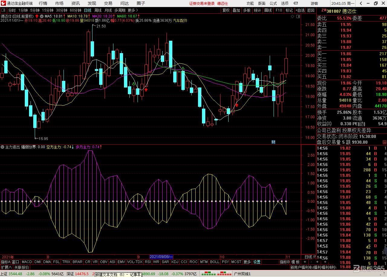Expand the 扩展 panel
The width and height of the screenshot is (387, 277).
[x=6, y=267]
